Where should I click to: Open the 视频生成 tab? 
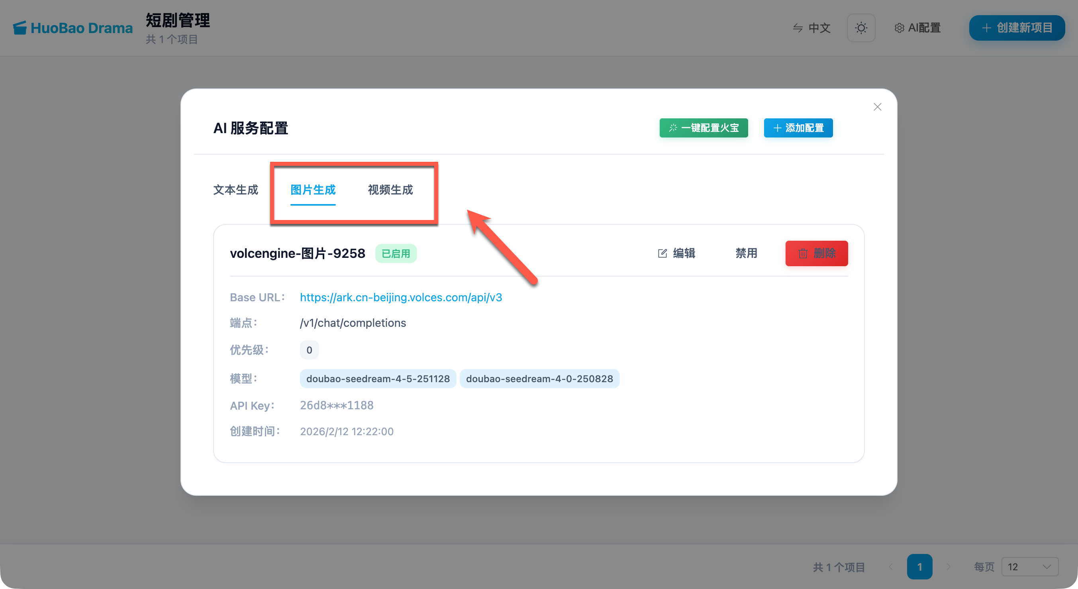390,190
